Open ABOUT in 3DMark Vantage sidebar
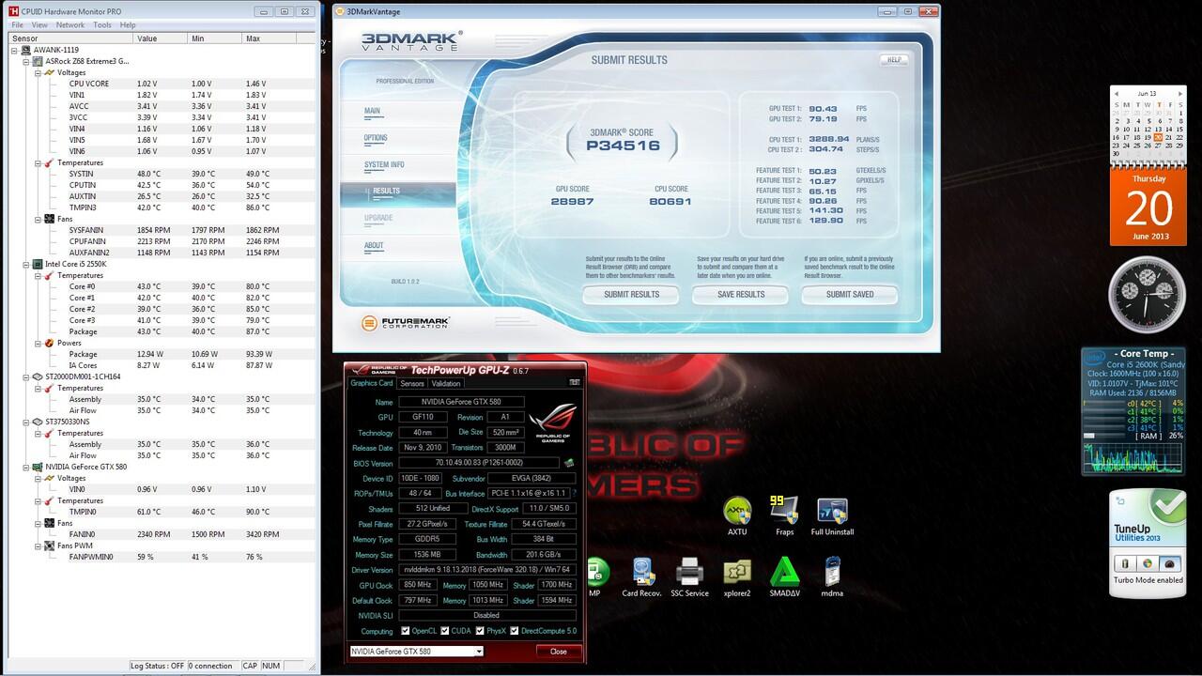The image size is (1202, 676). pyautogui.click(x=374, y=246)
